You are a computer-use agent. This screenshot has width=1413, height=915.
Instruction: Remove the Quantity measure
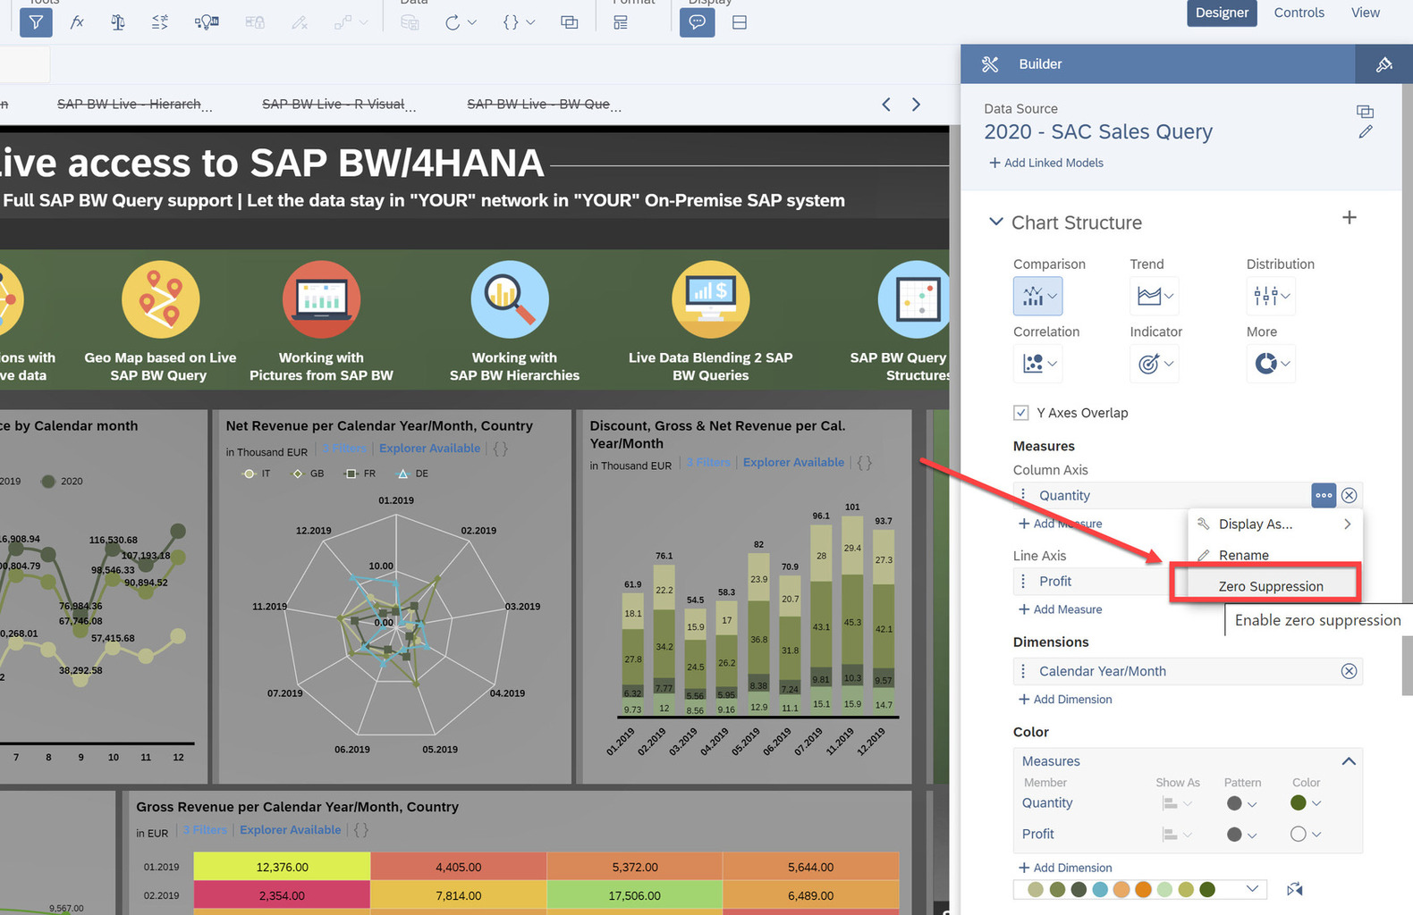click(x=1350, y=495)
